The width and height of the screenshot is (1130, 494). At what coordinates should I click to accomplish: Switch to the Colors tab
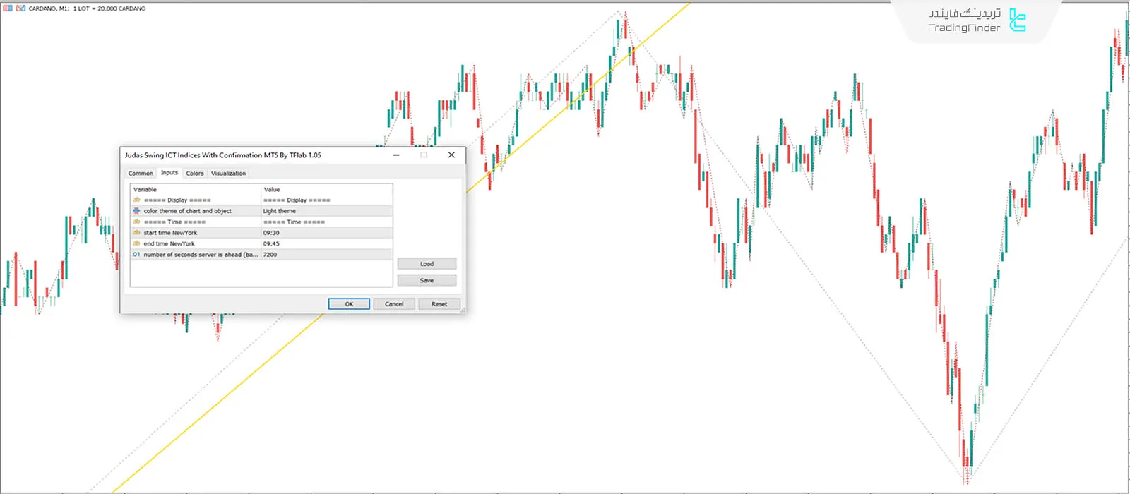195,173
